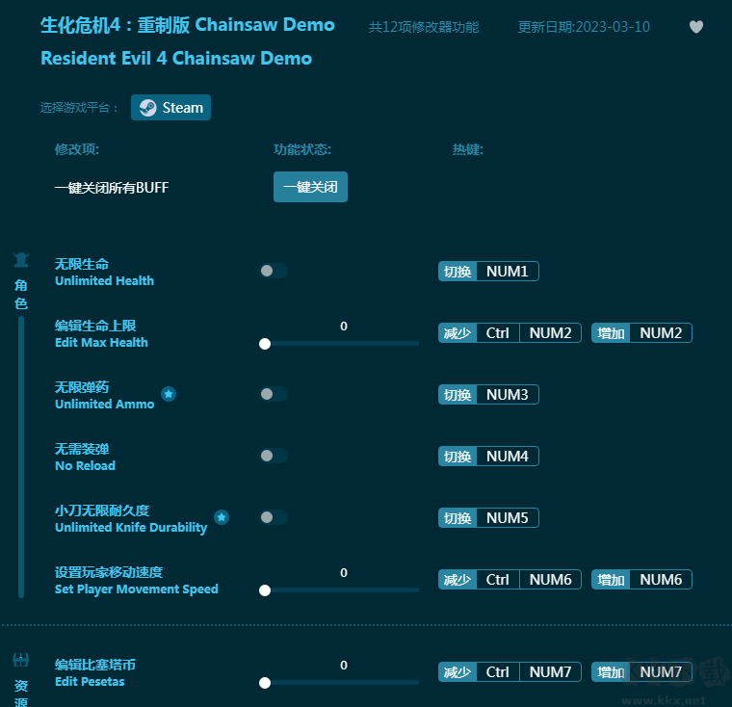Viewport: 732px width, 707px height.
Task: Click the 增加 label for Movement Speed
Action: pyautogui.click(x=611, y=580)
